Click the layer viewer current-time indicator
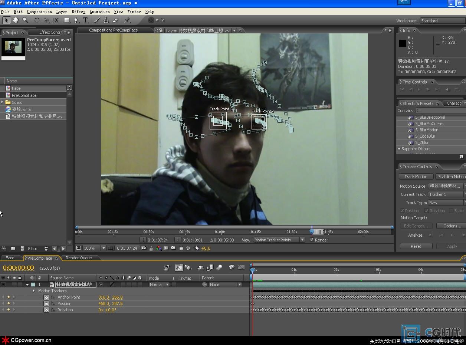Image resolution: width=466 pixels, height=345 pixels. click(312, 231)
